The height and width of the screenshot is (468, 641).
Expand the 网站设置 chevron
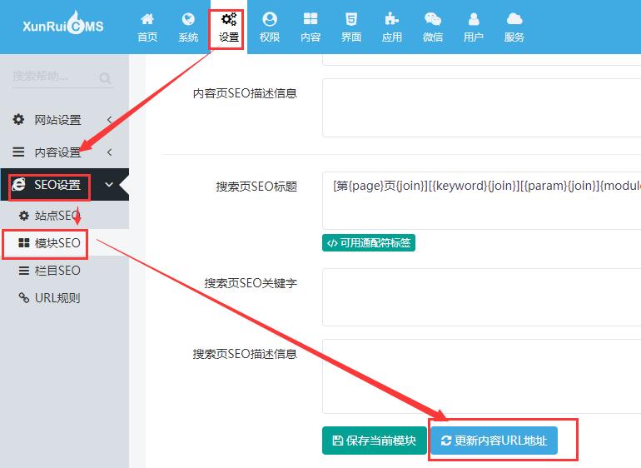109,119
